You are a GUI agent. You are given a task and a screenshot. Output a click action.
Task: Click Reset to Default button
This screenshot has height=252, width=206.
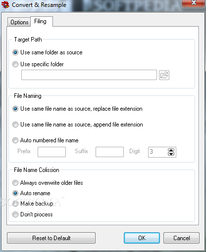tap(51, 238)
